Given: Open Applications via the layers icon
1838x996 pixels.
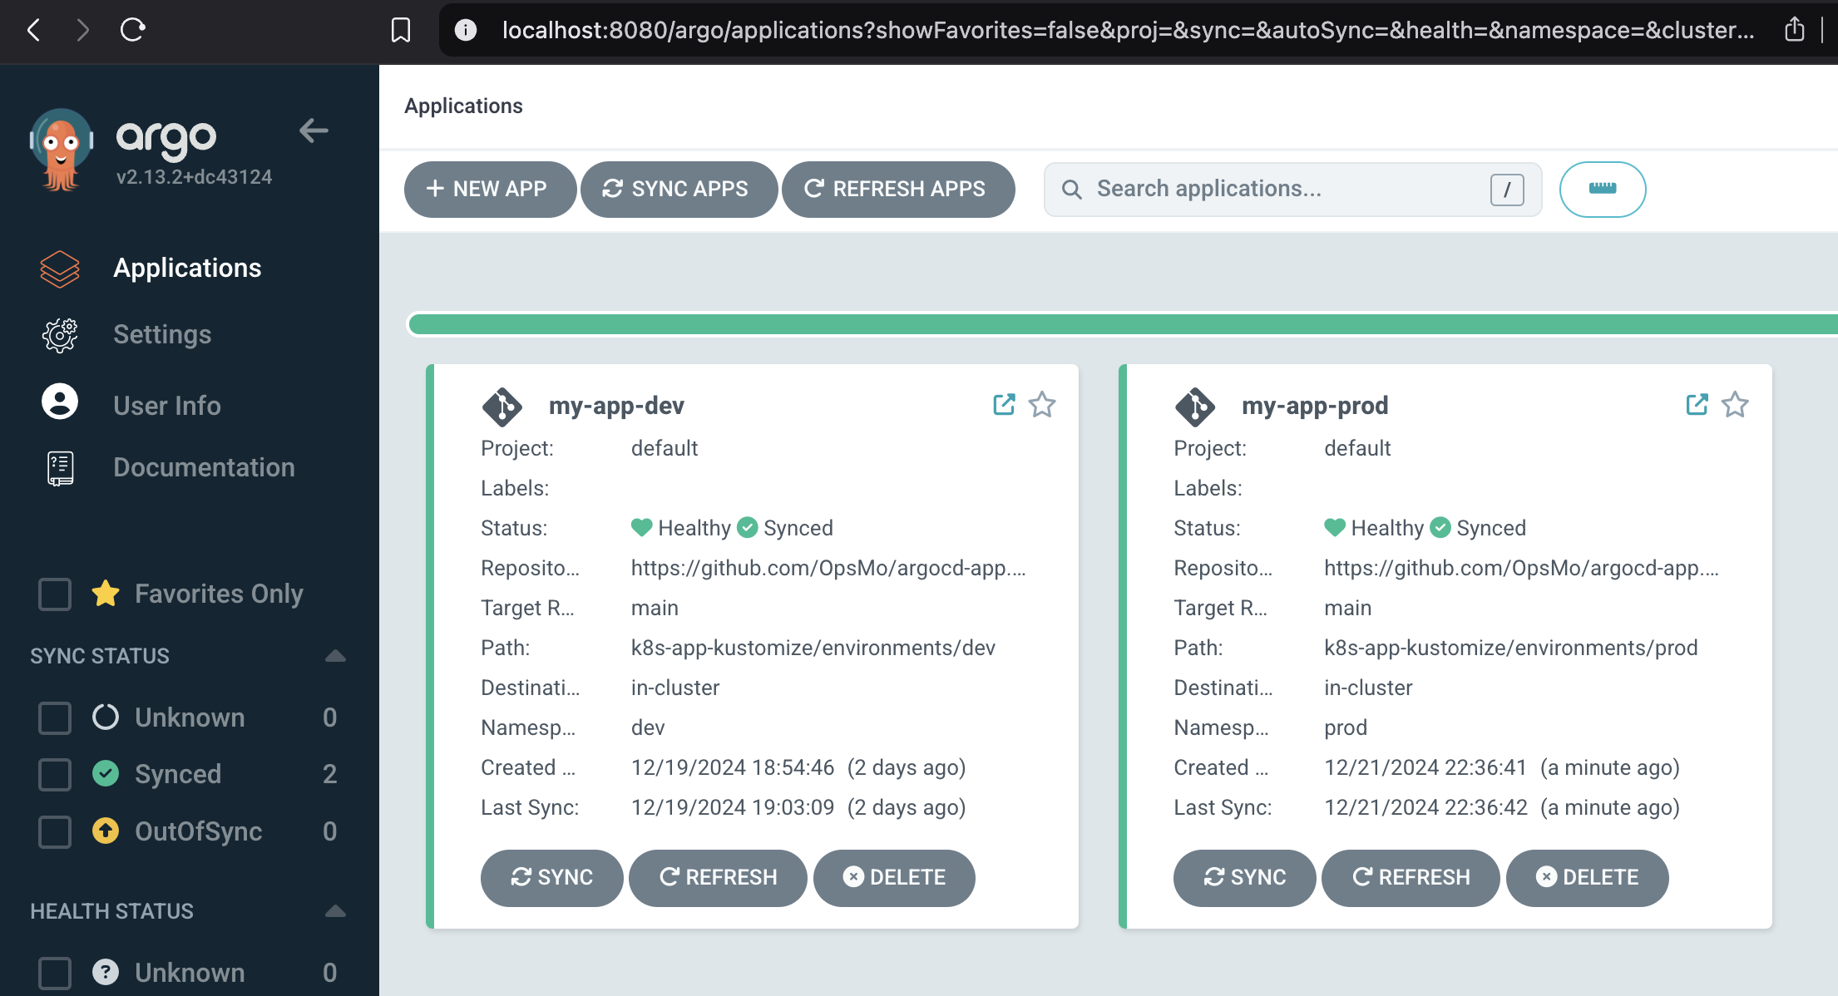Looking at the screenshot, I should click(60, 269).
